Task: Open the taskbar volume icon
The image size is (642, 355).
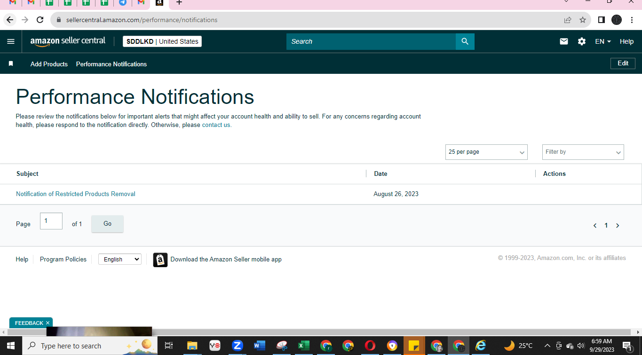Action: click(x=581, y=346)
